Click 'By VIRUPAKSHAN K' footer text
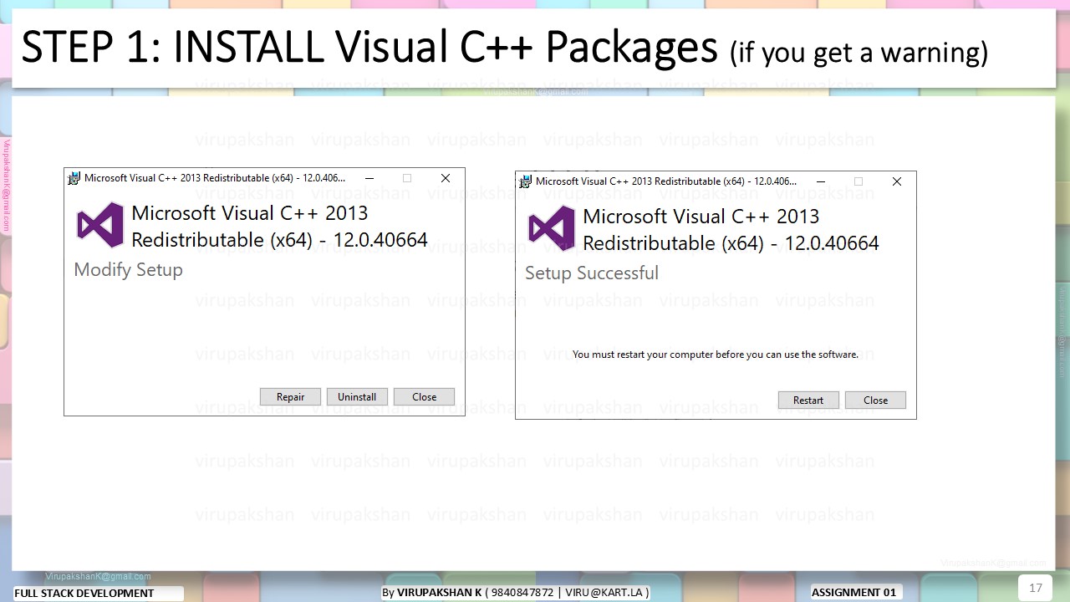This screenshot has height=602, width=1070. point(431,592)
